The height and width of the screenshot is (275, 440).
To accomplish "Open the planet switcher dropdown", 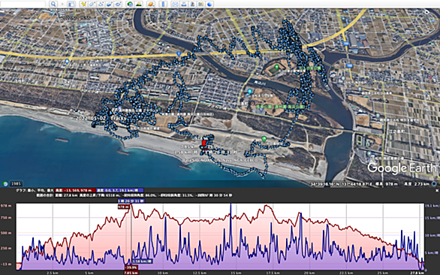I will pos(151,4).
